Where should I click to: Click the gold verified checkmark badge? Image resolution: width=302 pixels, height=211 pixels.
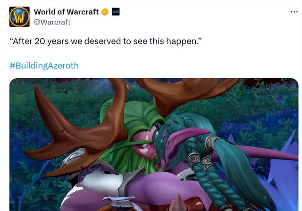pyautogui.click(x=105, y=12)
